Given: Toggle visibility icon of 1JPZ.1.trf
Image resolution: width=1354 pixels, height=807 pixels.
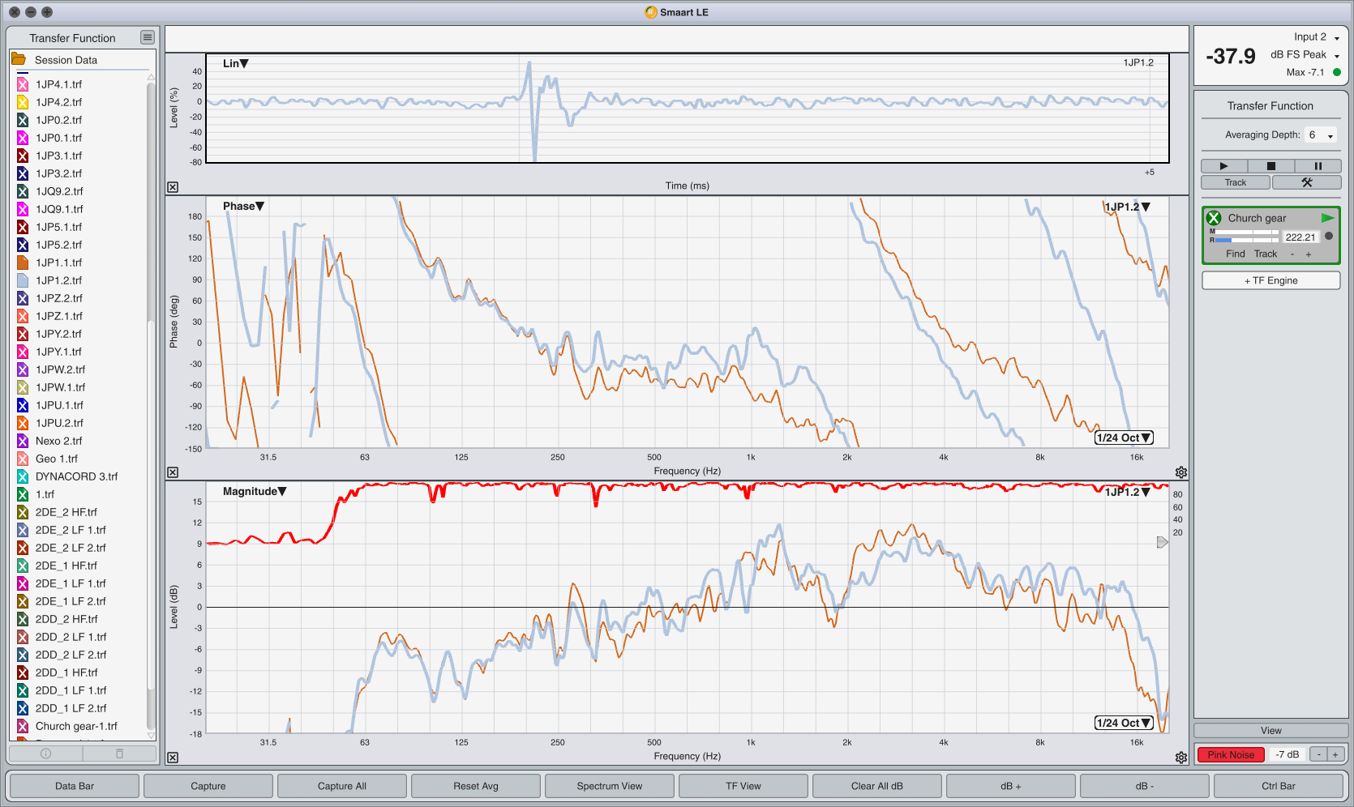Looking at the screenshot, I should (23, 316).
